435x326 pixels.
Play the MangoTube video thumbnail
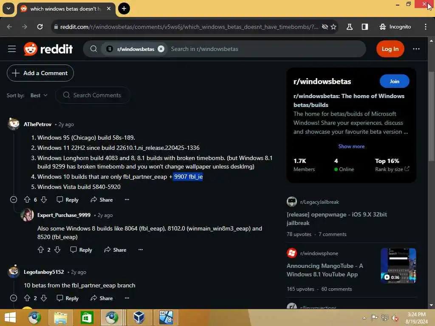pos(398,266)
